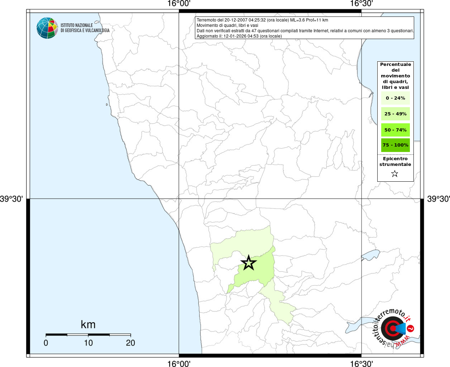Click the haisentitoilterremoto.it target logo
The width and height of the screenshot is (450, 367).
394,328
